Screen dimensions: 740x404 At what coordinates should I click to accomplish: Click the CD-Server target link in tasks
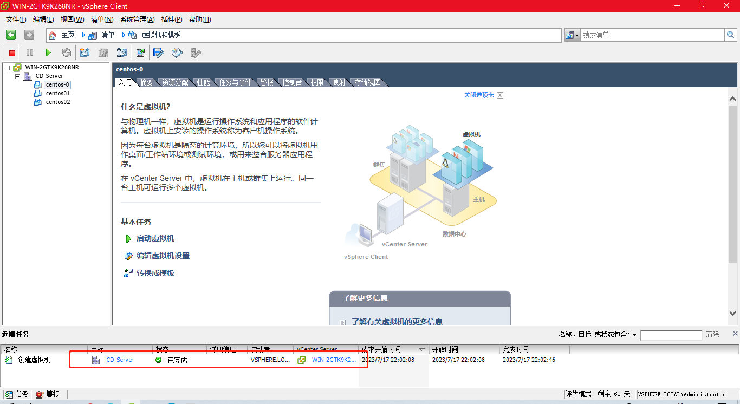click(120, 360)
